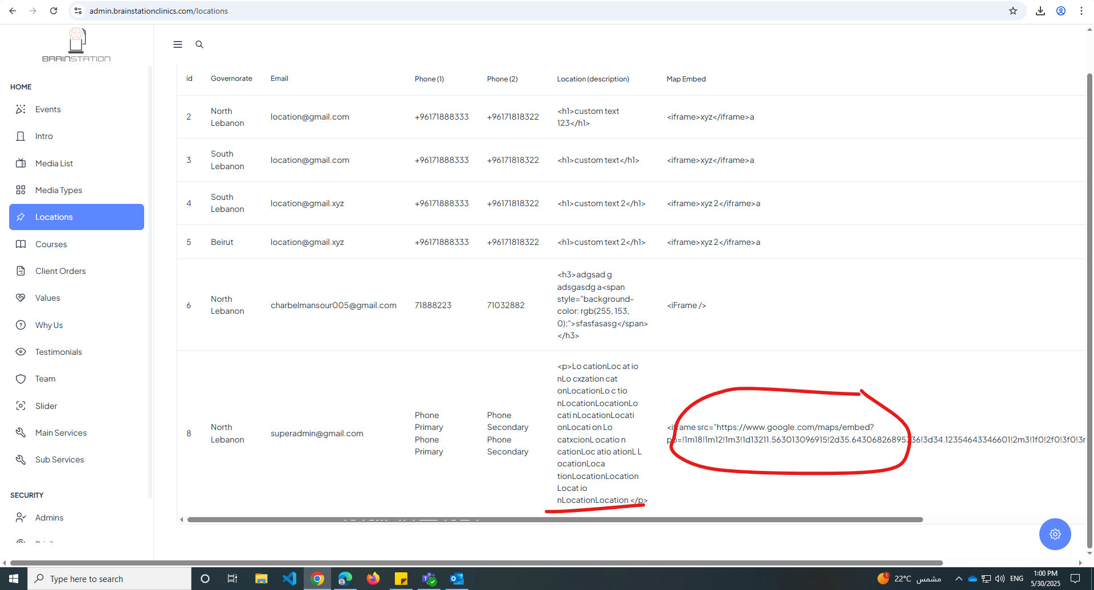Reload the page in browser
Image resolution: width=1094 pixels, height=590 pixels.
click(x=54, y=11)
